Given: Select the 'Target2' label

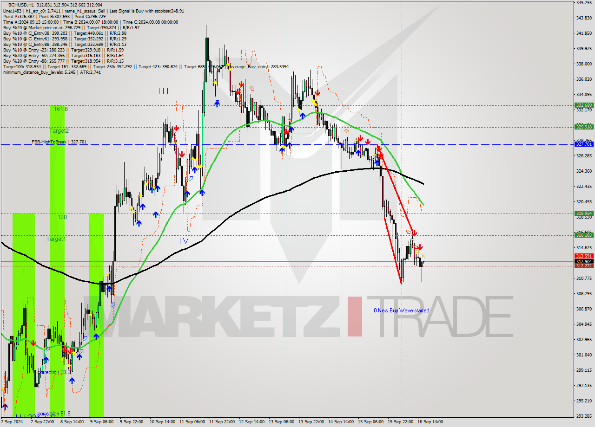Looking at the screenshot, I should coord(59,131).
